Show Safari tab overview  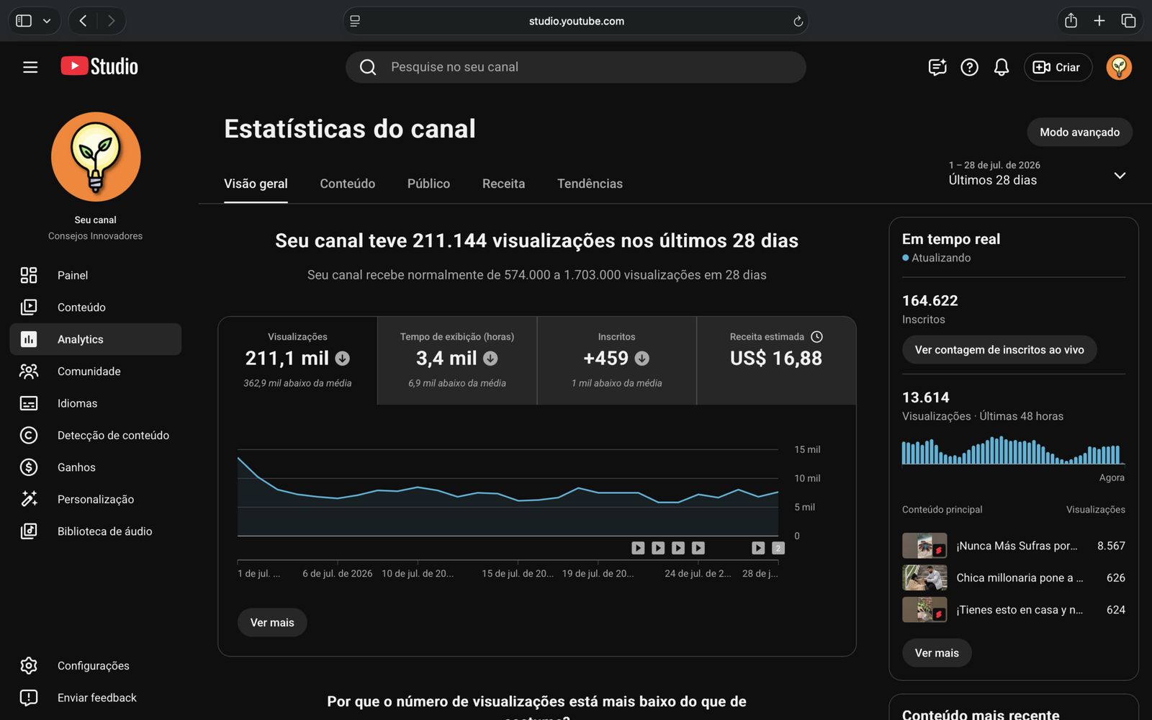pyautogui.click(x=1128, y=21)
